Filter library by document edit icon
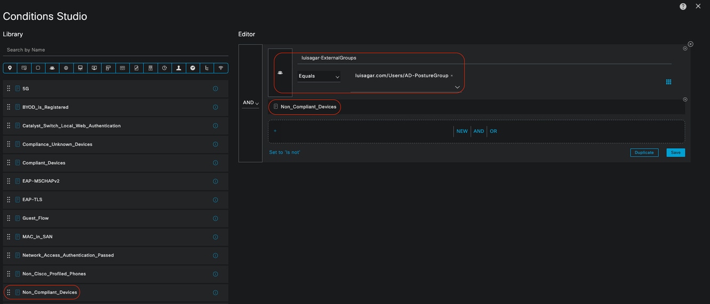710x304 pixels. coord(136,68)
